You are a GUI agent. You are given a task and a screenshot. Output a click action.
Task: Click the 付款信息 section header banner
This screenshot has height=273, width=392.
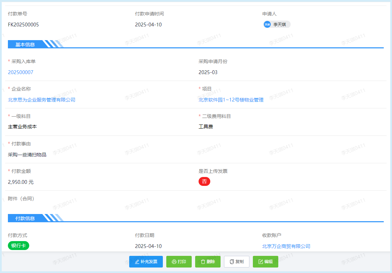click(x=23, y=218)
